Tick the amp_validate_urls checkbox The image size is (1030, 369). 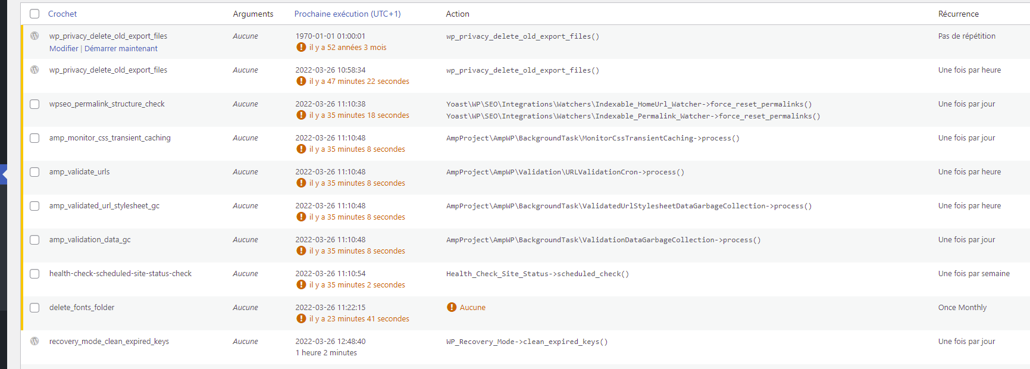35,172
